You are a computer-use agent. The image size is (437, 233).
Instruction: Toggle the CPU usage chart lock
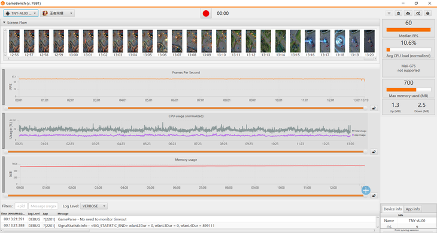click(374, 152)
